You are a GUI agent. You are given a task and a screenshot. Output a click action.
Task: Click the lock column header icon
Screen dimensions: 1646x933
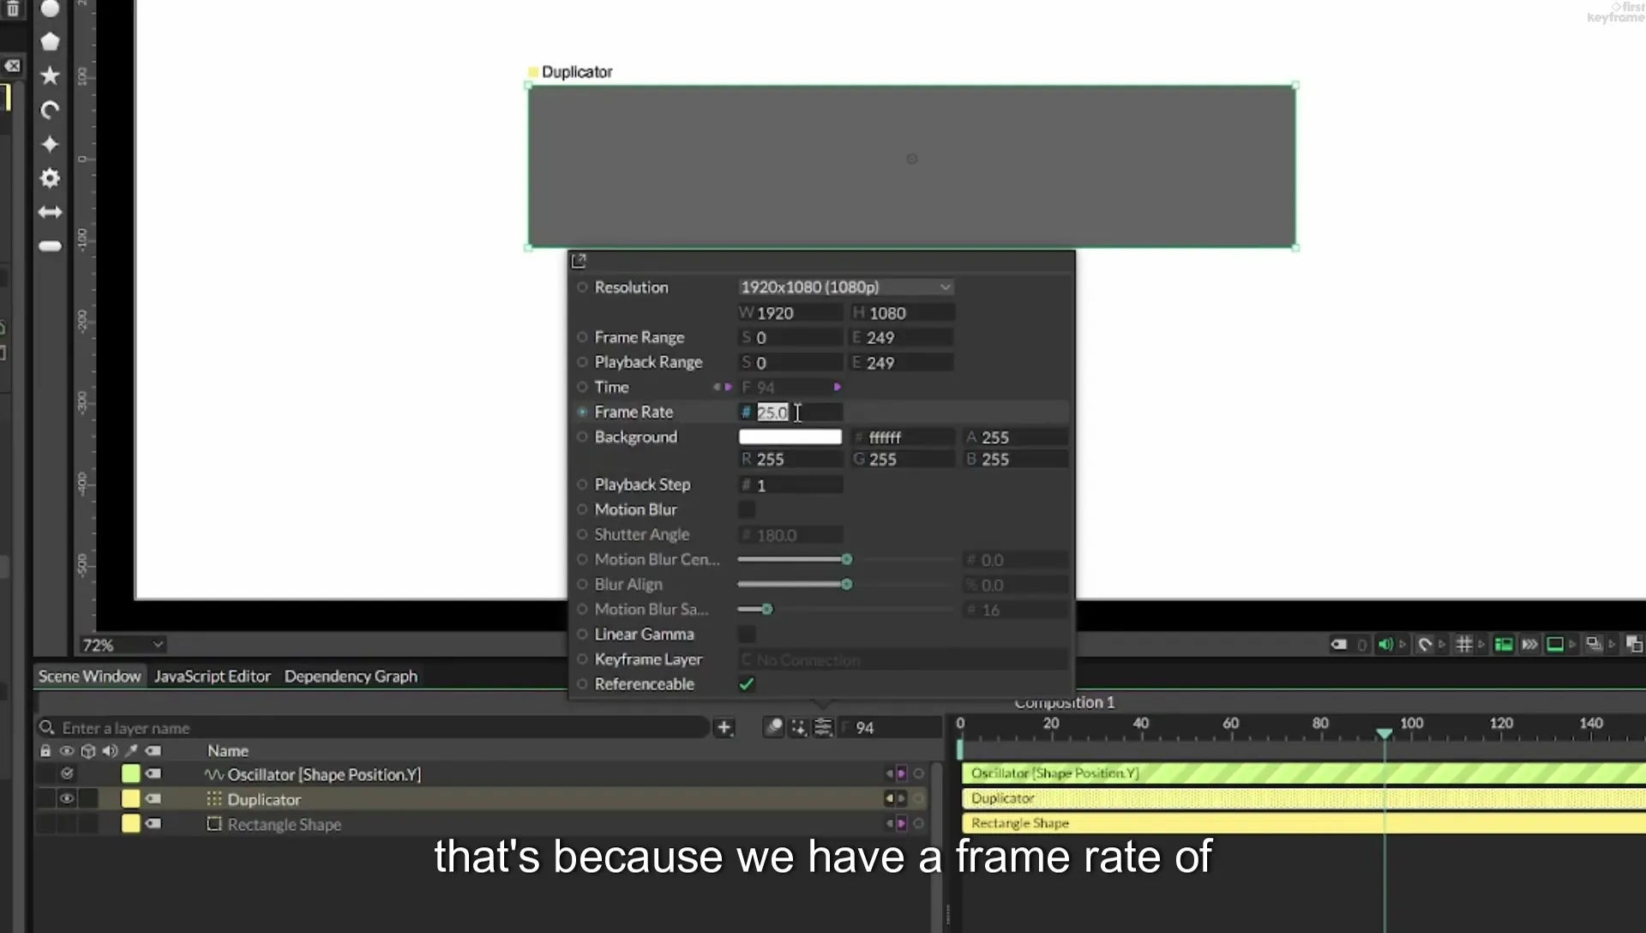(x=45, y=751)
